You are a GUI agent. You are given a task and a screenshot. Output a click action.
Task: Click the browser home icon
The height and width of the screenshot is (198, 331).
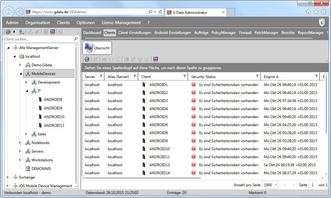308,12
